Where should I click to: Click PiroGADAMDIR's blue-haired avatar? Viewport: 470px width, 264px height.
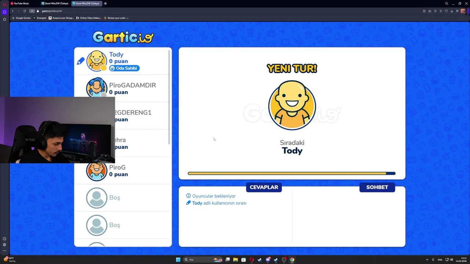(x=97, y=87)
